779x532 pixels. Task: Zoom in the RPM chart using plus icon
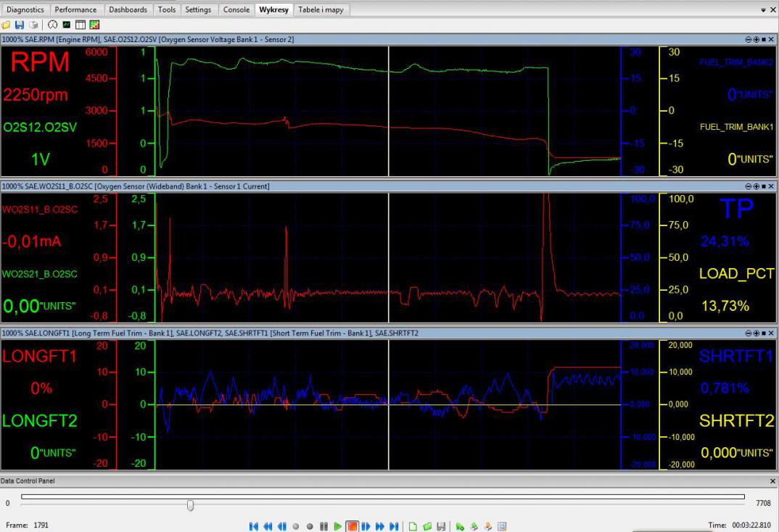click(756, 39)
